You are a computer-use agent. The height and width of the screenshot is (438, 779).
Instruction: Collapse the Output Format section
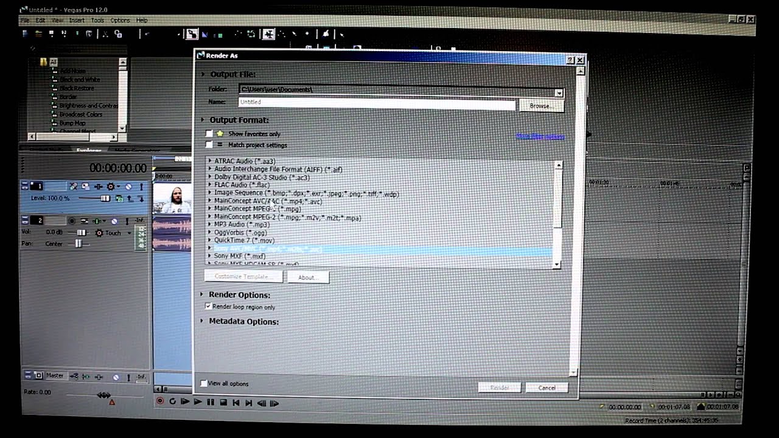pos(203,120)
